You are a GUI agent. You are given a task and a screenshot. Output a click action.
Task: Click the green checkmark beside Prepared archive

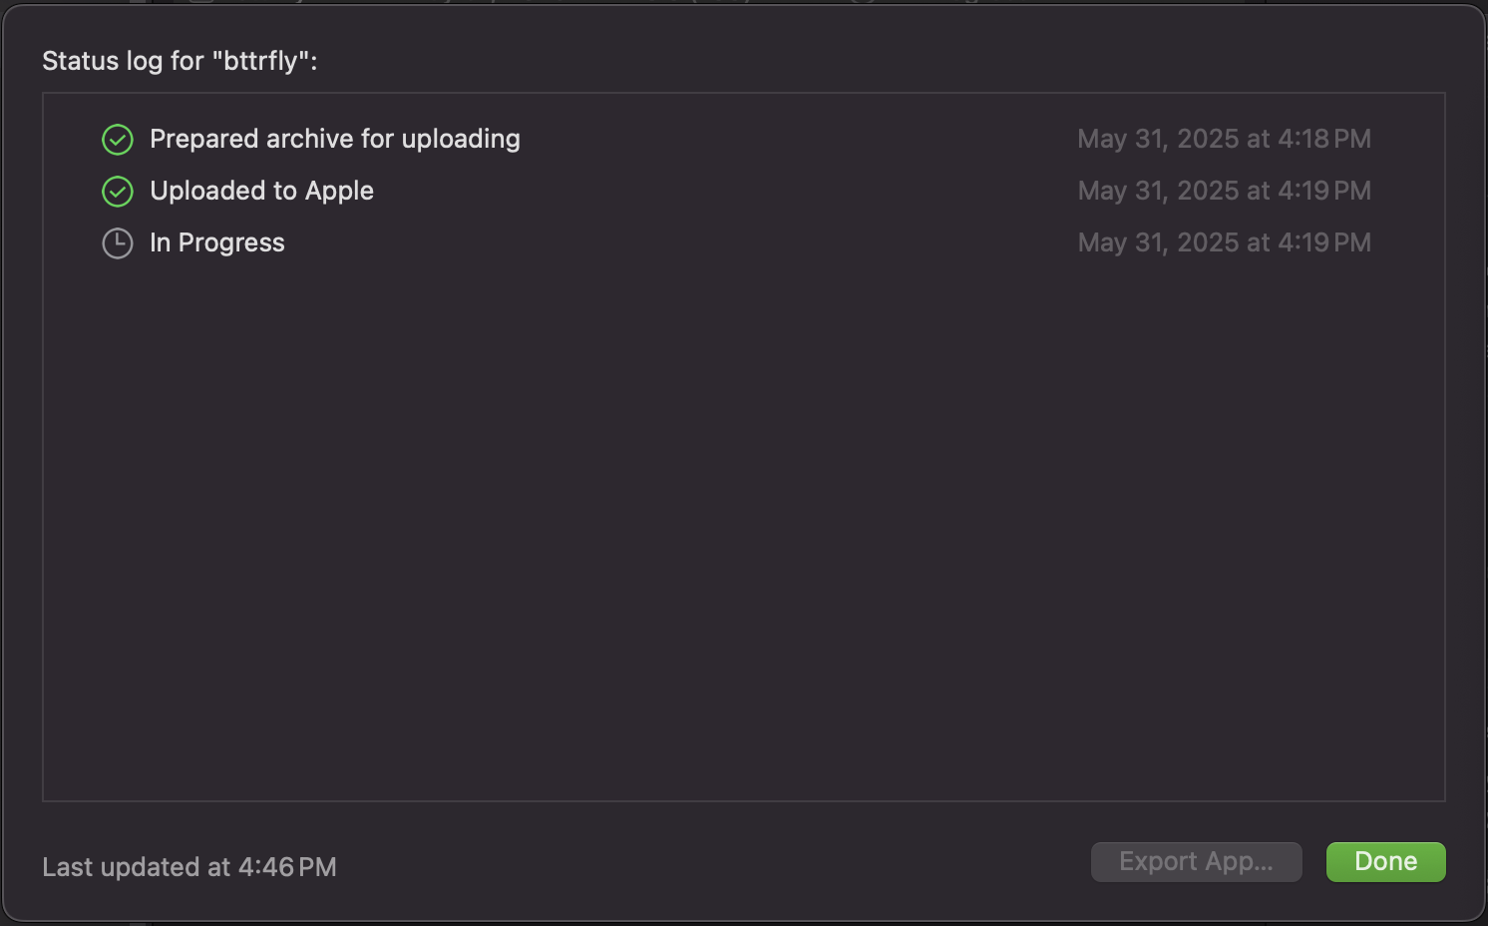coord(118,140)
